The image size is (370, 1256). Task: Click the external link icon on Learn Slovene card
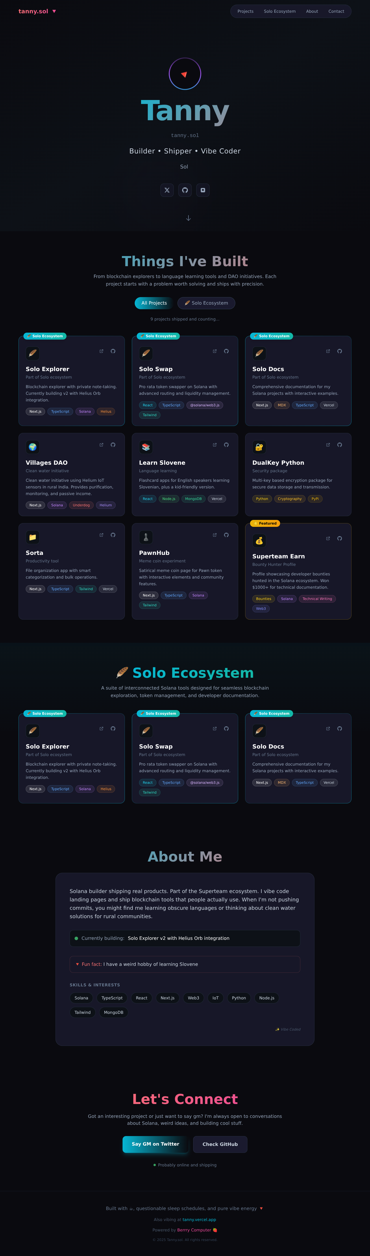[x=214, y=445]
